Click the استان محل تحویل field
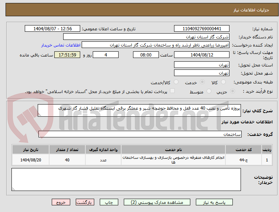This screenshot has height=212, width=279. point(202,65)
